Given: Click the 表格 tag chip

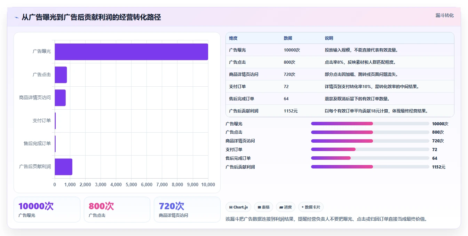Looking at the screenshot, I should pos(264,207).
